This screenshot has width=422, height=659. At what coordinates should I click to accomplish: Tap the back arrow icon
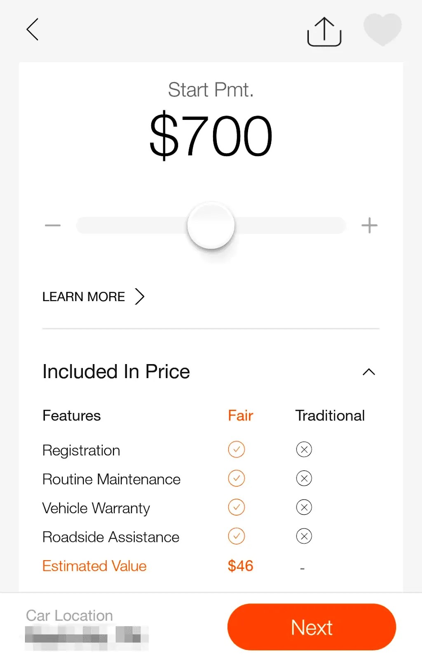click(x=33, y=30)
